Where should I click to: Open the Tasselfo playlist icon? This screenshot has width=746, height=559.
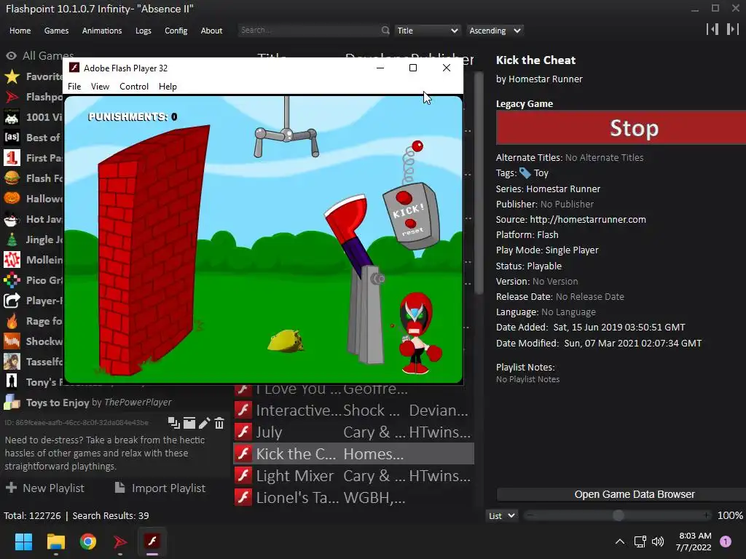12,362
